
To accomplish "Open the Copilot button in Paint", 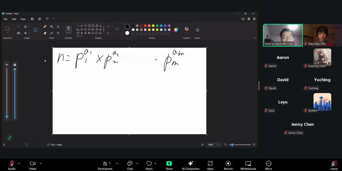I will tap(186, 30).
